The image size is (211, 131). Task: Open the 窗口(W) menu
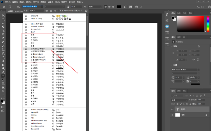[x=72, y=2]
